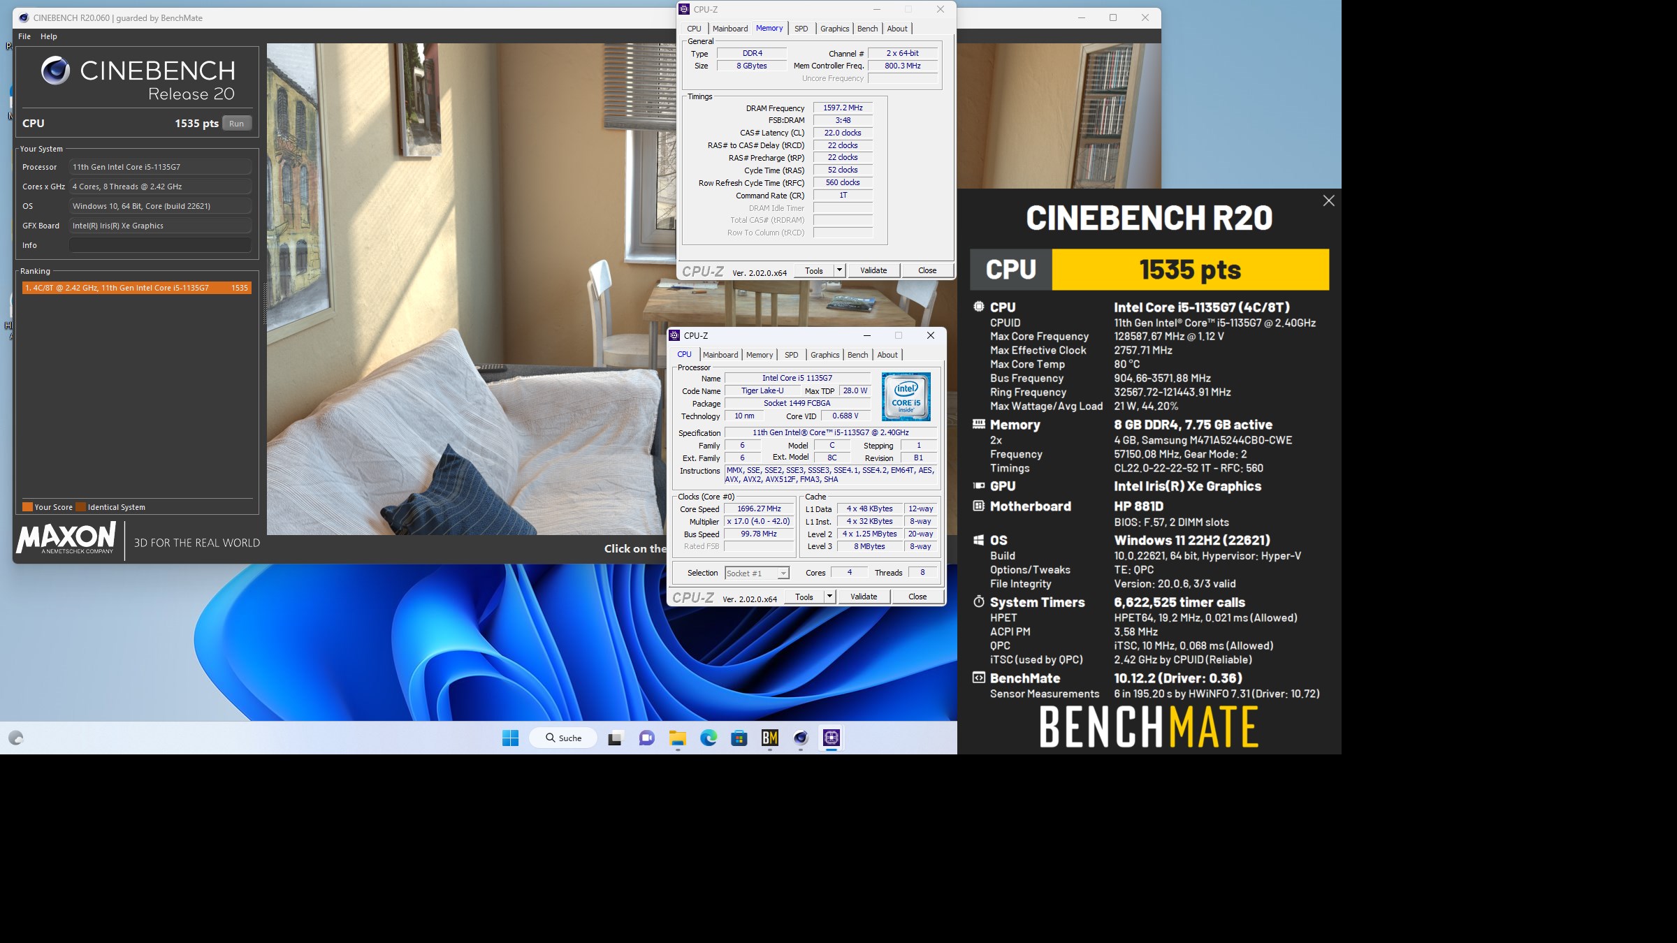
Task: Close the BenchMate result overlay with X
Action: click(x=1328, y=201)
